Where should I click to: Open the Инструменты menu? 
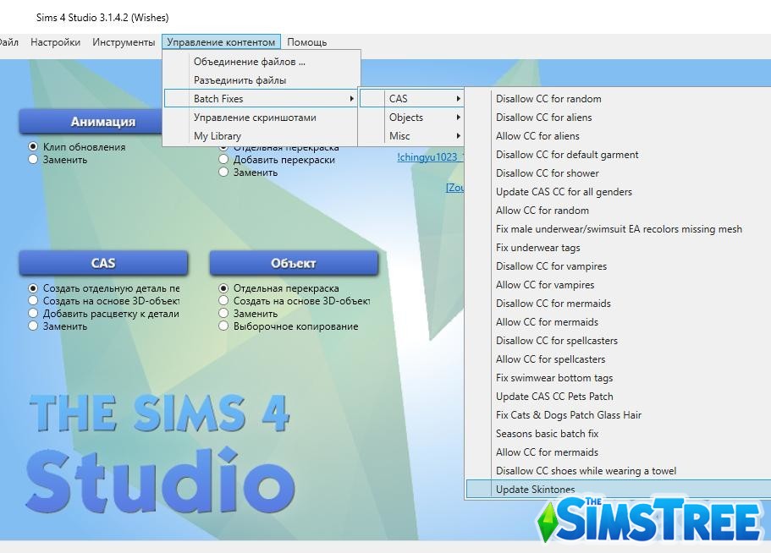pyautogui.click(x=123, y=41)
